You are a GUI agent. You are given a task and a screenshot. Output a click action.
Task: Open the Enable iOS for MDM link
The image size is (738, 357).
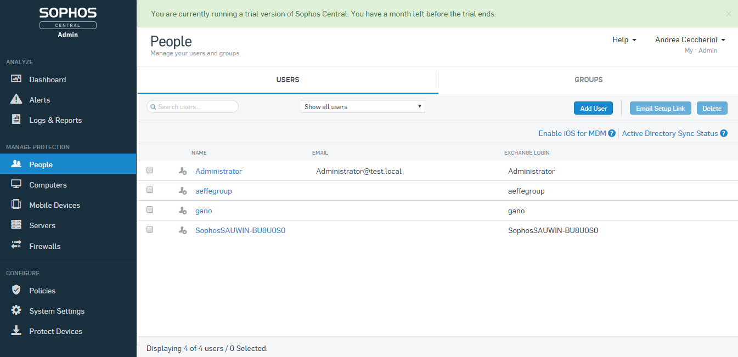click(572, 133)
